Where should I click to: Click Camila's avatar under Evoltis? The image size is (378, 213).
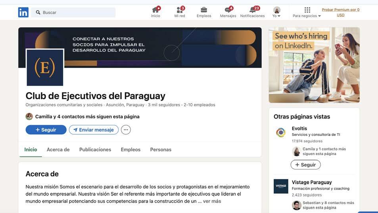click(296, 151)
